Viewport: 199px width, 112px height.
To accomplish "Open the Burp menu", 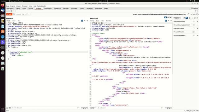I will pos(7,6).
